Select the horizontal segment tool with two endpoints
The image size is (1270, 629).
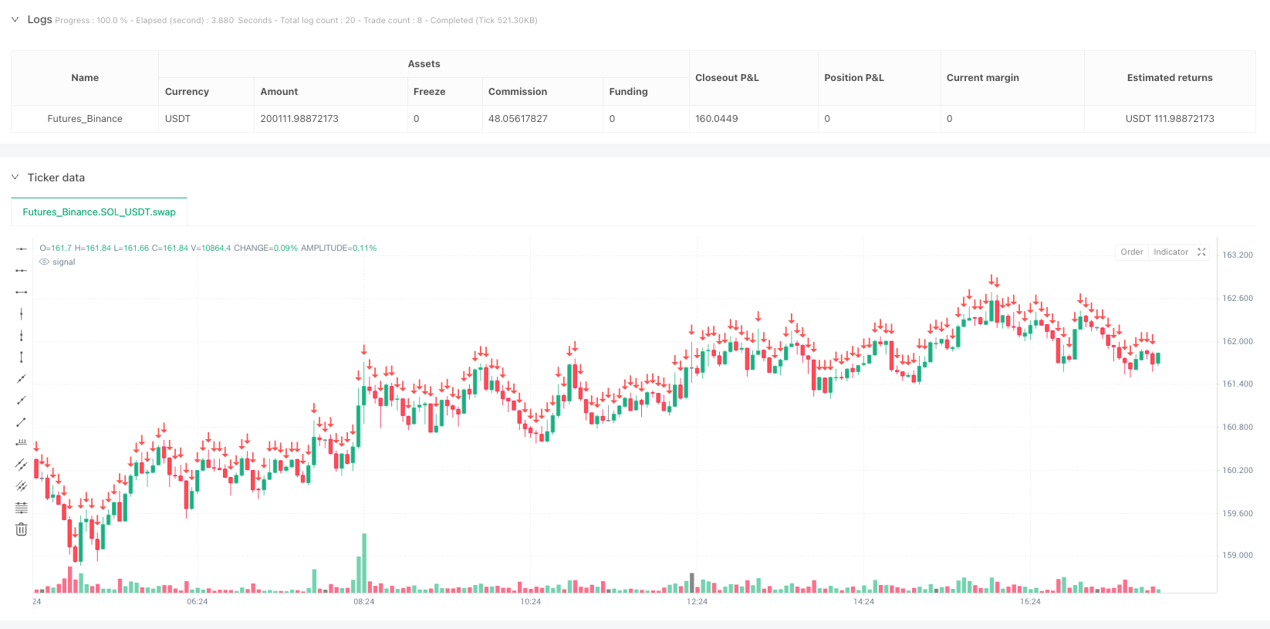pos(22,292)
